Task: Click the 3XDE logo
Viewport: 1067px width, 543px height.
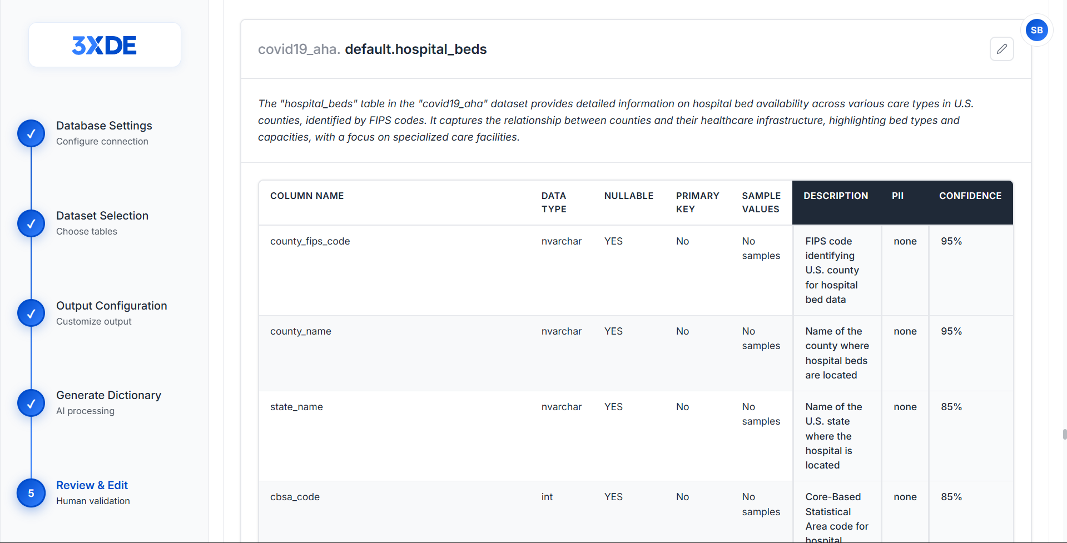Action: (x=105, y=45)
